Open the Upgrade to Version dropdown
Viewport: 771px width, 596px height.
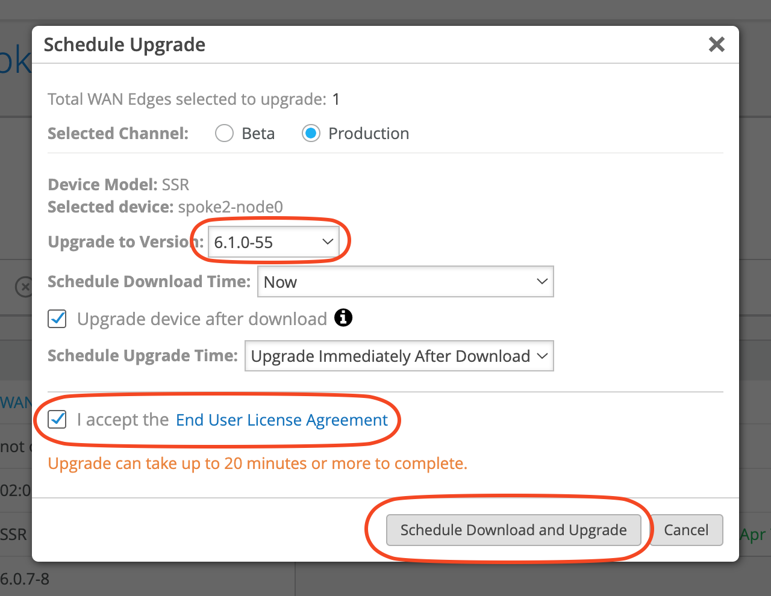coord(273,242)
